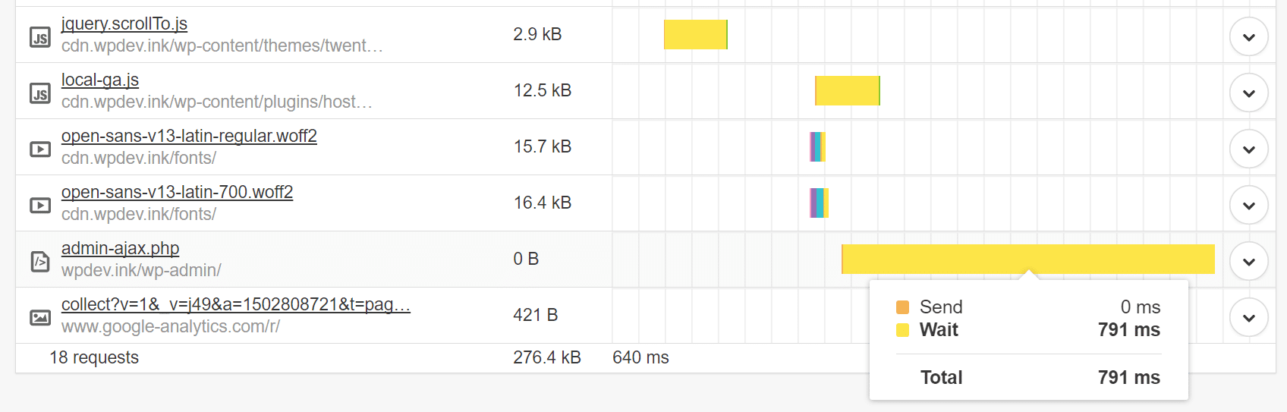The image size is (1287, 412).
Task: Expand the google-analytics collect request row
Action: [x=1248, y=317]
